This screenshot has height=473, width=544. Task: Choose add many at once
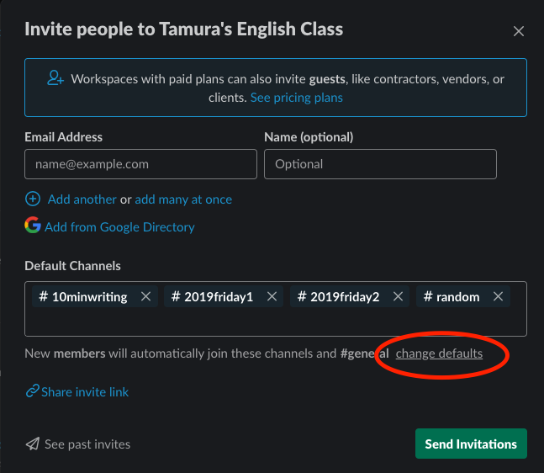point(183,199)
